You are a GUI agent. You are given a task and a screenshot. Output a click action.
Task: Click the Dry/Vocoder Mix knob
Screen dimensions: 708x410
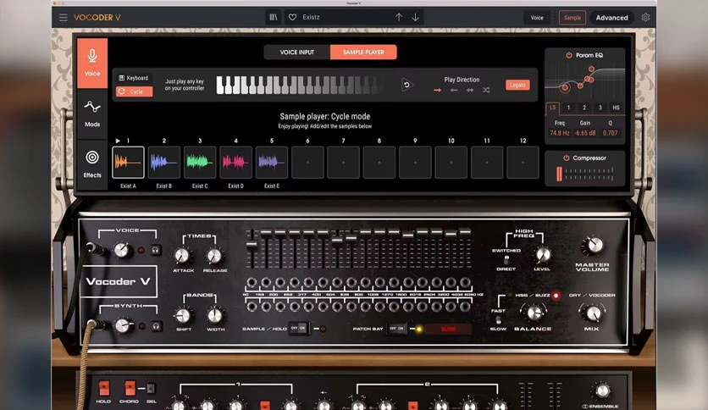(x=593, y=313)
